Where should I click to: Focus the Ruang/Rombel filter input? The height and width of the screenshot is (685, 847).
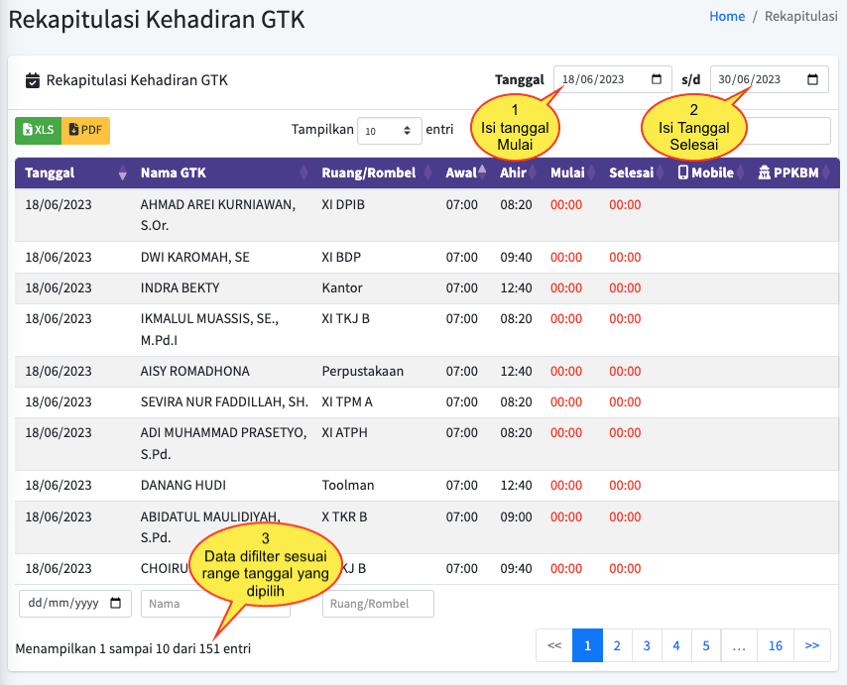tap(378, 604)
